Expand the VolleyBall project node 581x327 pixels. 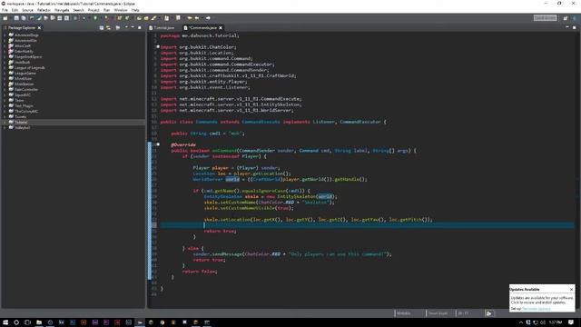pos(5,127)
